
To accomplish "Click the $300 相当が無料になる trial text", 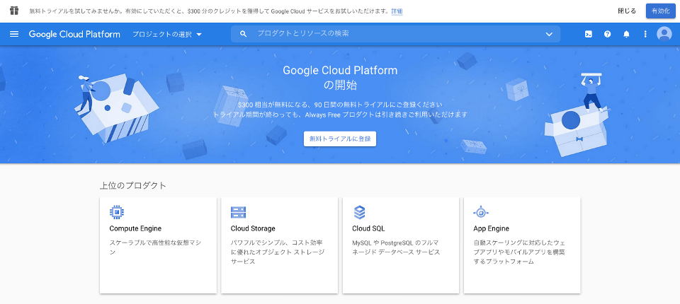I will [341, 105].
